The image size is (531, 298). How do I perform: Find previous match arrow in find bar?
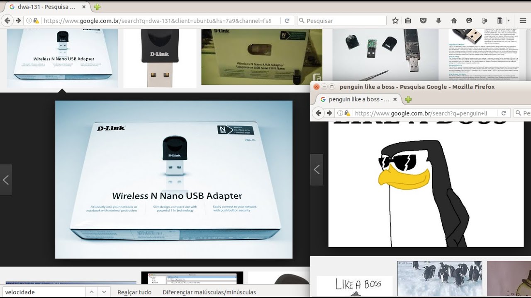pos(92,292)
